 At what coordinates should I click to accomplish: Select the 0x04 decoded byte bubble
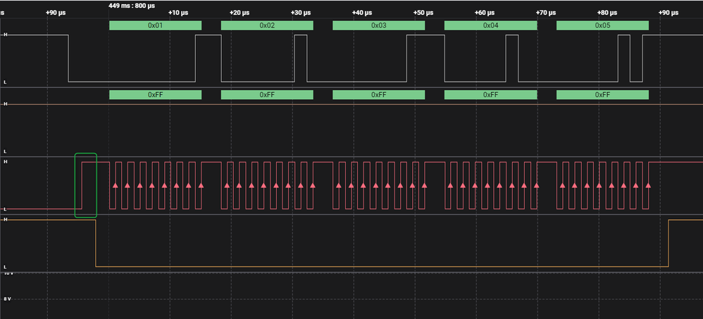coord(490,25)
